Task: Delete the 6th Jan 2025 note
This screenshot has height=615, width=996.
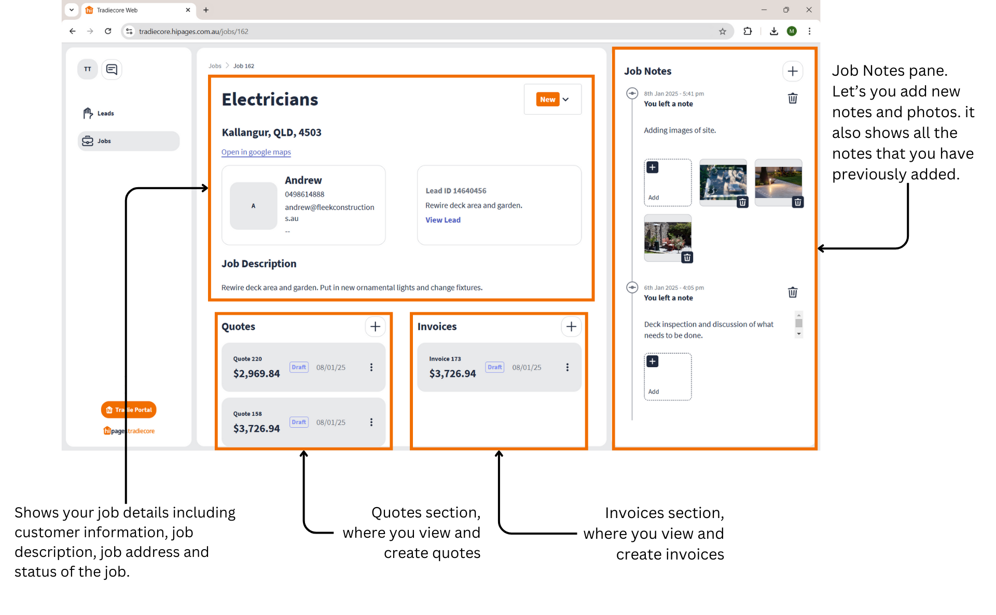Action: click(x=792, y=292)
